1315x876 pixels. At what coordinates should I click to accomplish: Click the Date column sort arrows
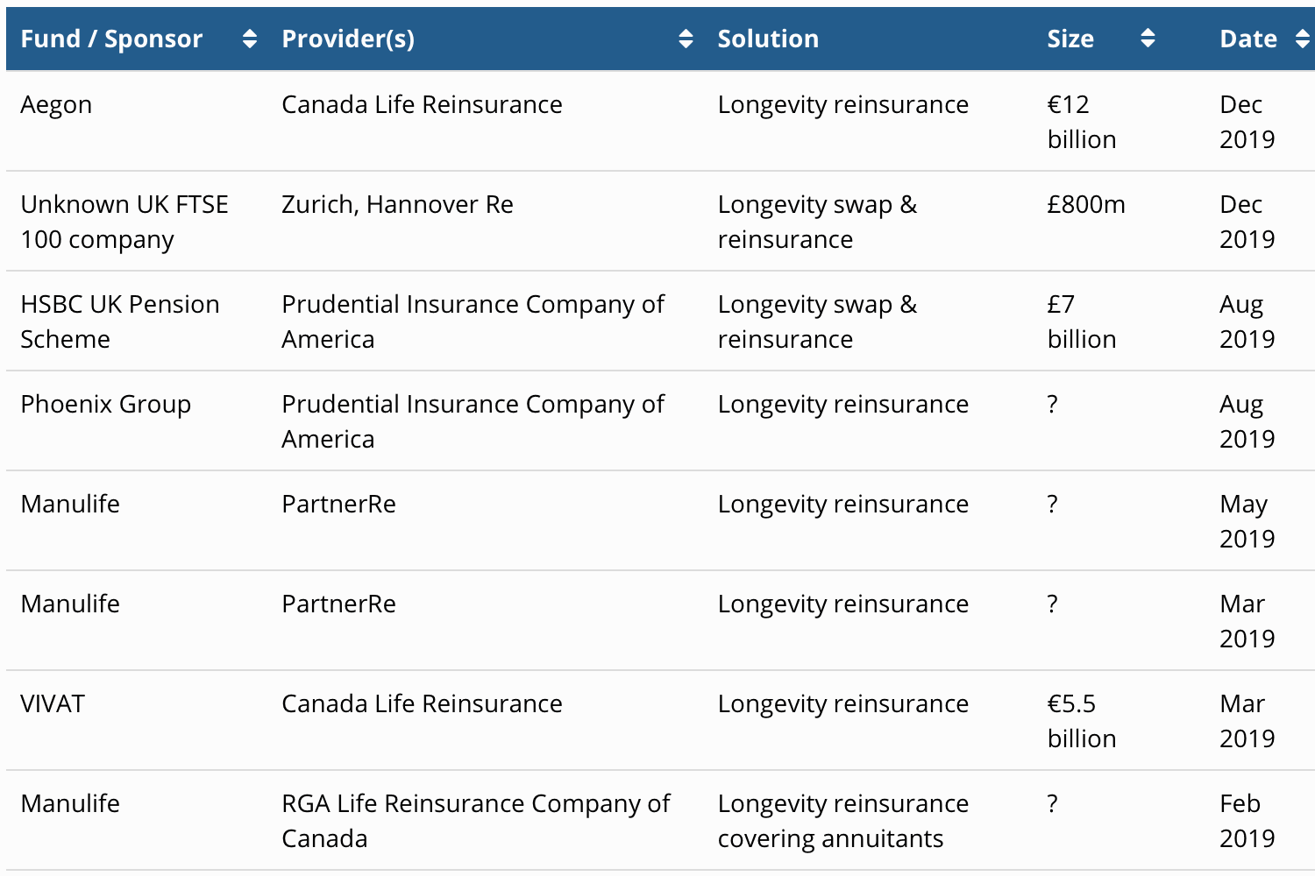1302,39
